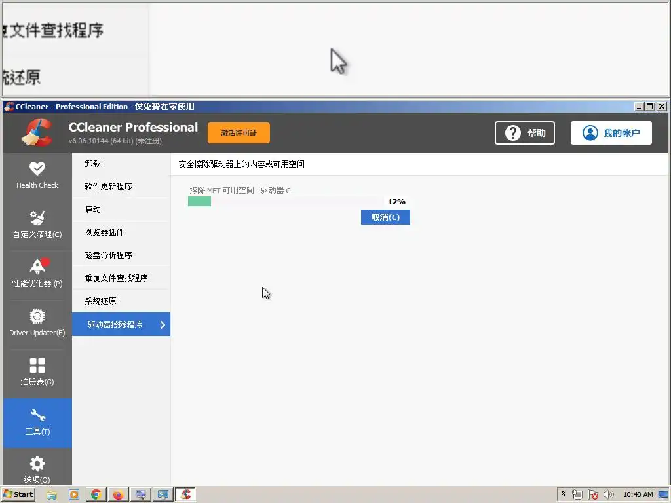Select 系统还原 system restore
This screenshot has height=503, width=671.
(x=121, y=301)
